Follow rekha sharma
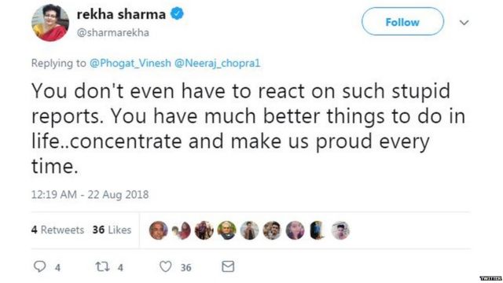The height and width of the screenshot is (283, 503). (x=402, y=22)
